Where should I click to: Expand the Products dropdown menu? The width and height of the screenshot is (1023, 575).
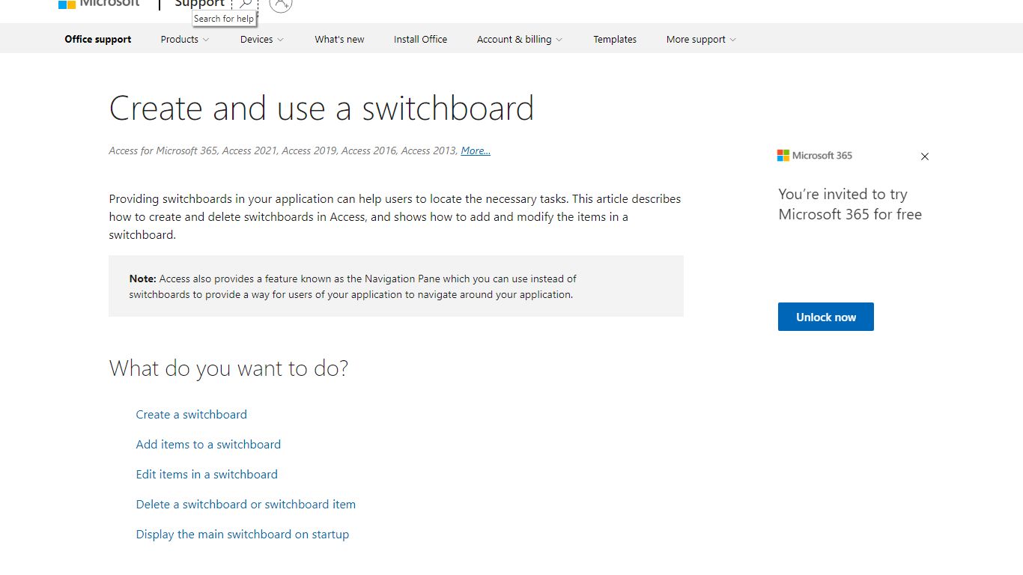click(x=185, y=39)
